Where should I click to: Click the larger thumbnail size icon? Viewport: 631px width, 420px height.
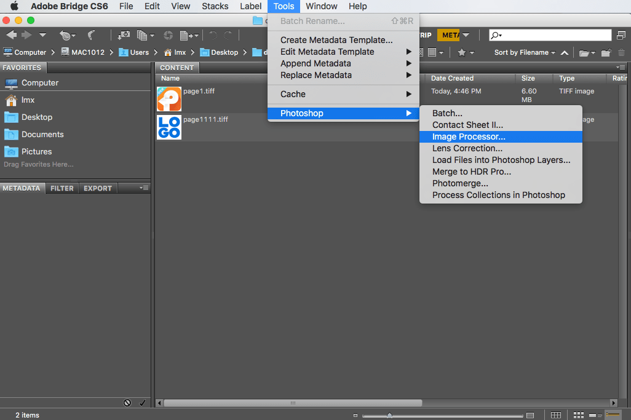coord(530,415)
